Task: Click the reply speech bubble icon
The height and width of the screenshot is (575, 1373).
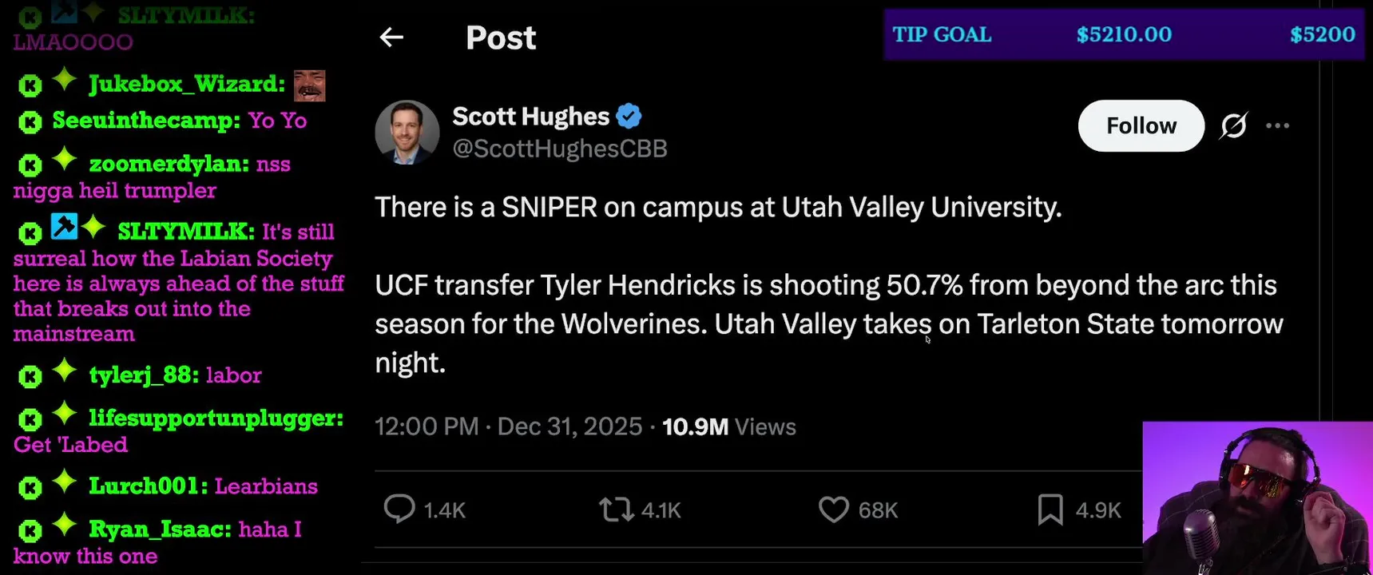Action: (399, 510)
